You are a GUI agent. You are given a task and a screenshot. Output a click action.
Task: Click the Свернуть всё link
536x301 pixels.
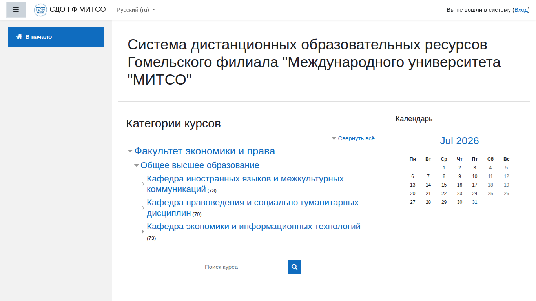coord(356,138)
